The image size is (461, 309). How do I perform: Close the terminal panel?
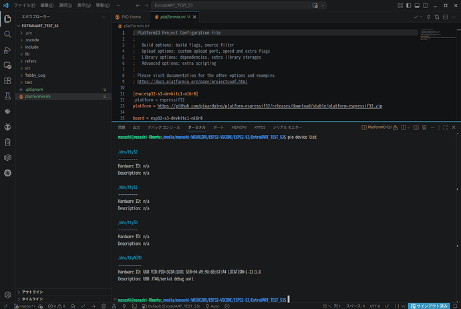coord(454,127)
